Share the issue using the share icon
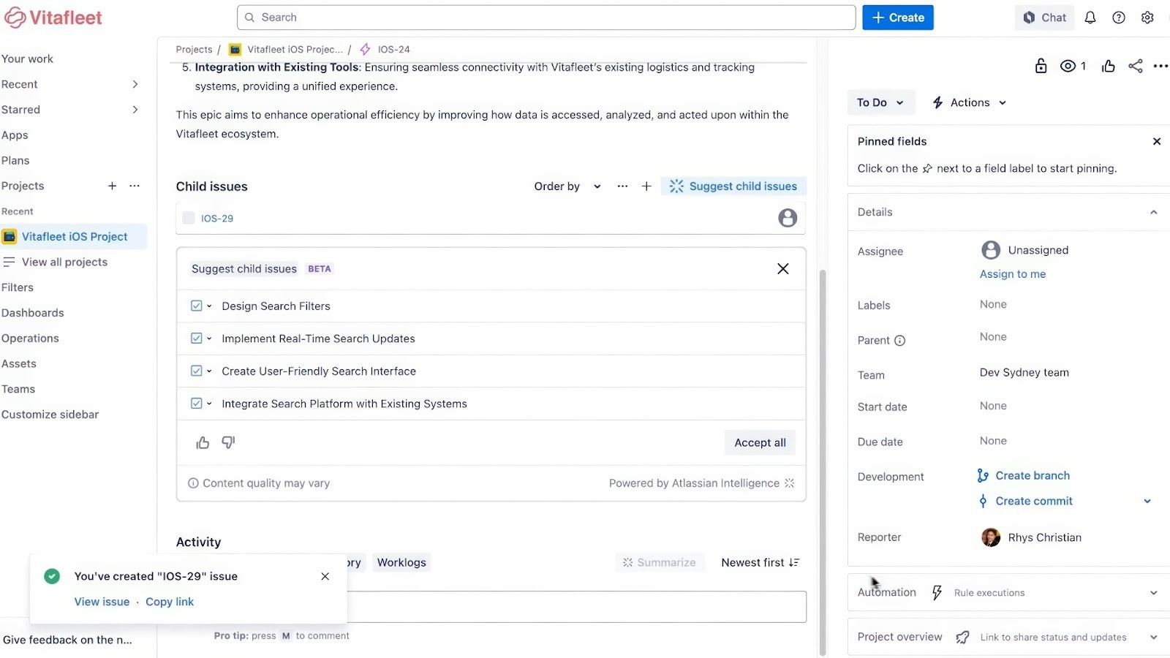The height and width of the screenshot is (658, 1170). click(1136, 66)
